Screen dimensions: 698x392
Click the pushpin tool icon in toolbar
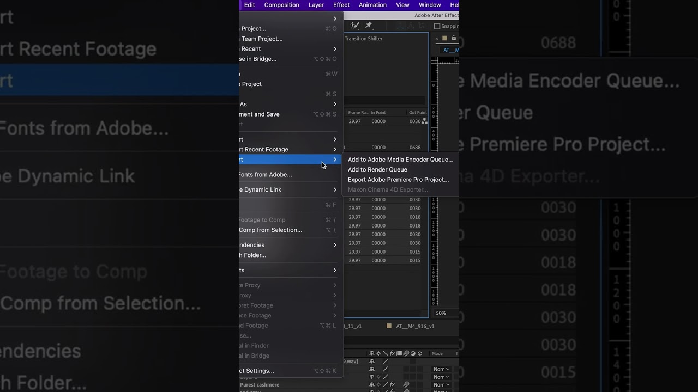pos(369,26)
